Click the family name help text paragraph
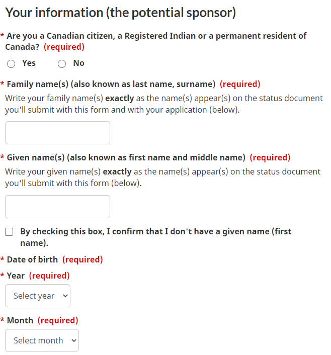The width and height of the screenshot is (331, 355). pyautogui.click(x=164, y=104)
